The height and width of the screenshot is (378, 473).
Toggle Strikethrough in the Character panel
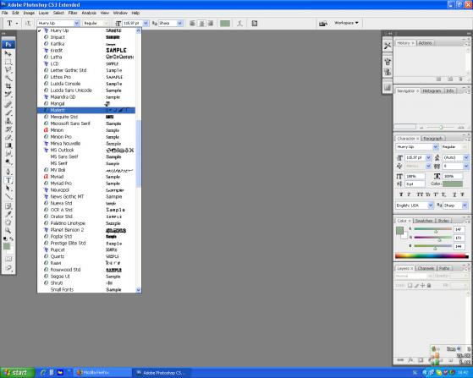tap(462, 194)
